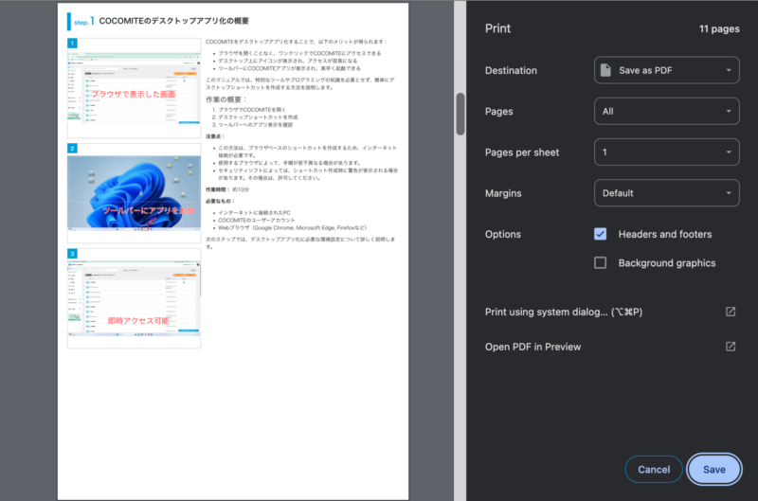This screenshot has height=501, width=758.
Task: Choose Open PDF in Preview
Action: [x=532, y=347]
